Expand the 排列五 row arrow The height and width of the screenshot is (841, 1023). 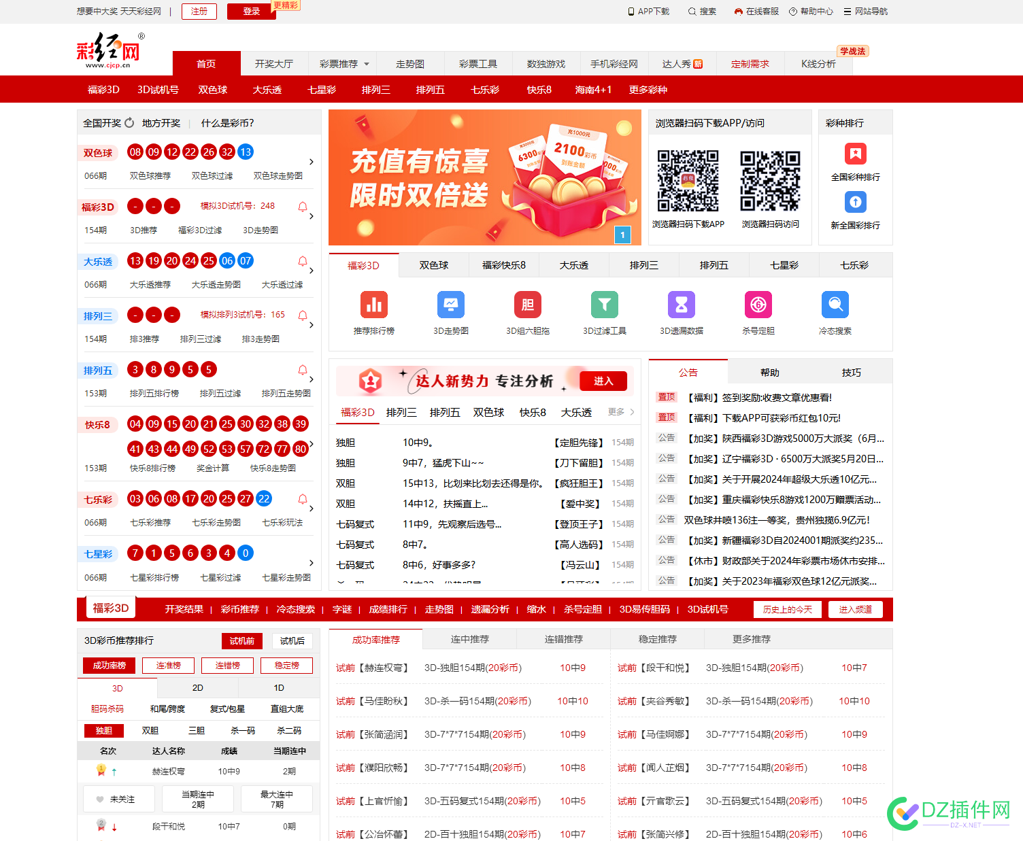tap(312, 379)
